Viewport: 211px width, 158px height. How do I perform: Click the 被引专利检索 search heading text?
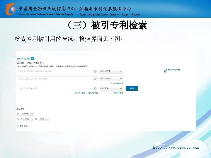[x=23, y=59]
